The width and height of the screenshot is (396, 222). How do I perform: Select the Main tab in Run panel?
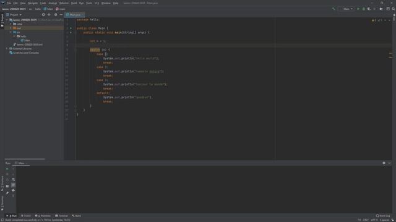point(20,163)
